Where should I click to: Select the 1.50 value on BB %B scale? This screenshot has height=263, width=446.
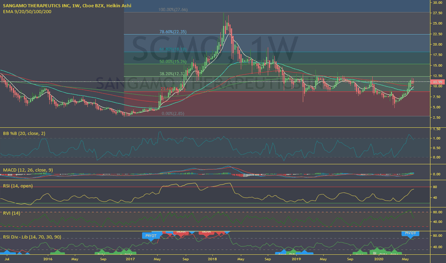[436, 129]
